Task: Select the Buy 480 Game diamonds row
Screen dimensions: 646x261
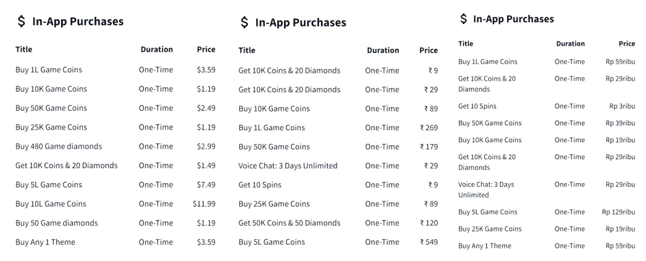Action: (x=115, y=146)
